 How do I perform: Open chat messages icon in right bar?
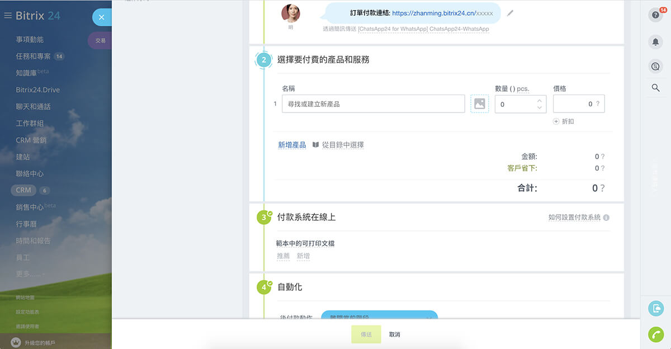pyautogui.click(x=655, y=67)
